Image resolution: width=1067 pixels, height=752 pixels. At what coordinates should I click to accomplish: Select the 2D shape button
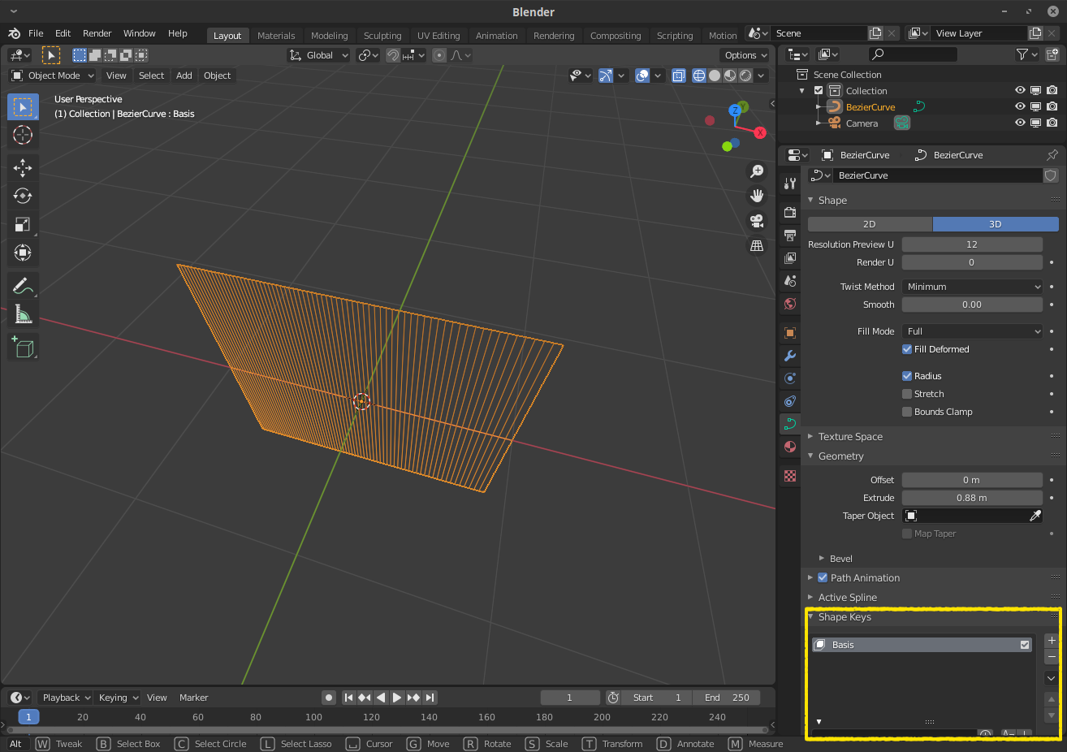(x=870, y=224)
